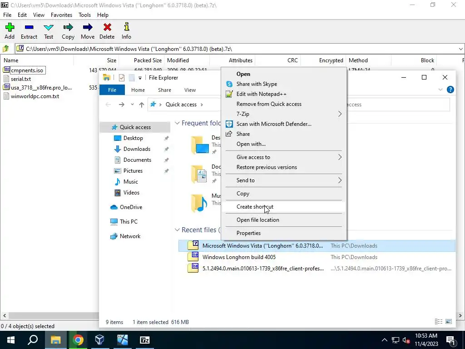Select serial.txt in the archive list
The width and height of the screenshot is (465, 349).
[21, 79]
